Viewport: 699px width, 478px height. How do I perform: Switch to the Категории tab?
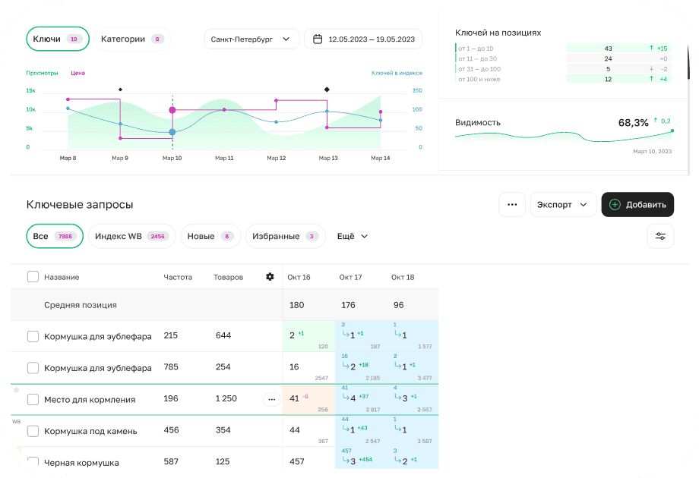[132, 39]
